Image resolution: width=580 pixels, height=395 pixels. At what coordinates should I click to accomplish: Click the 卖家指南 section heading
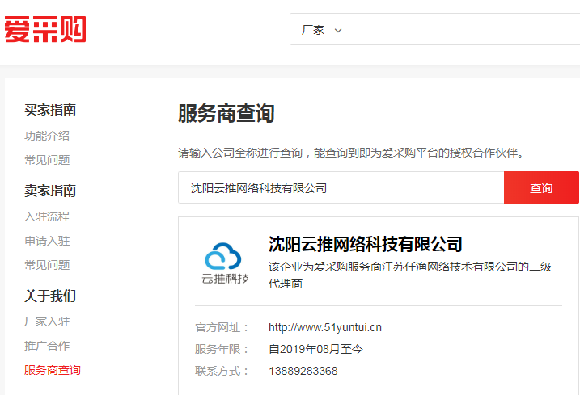50,191
